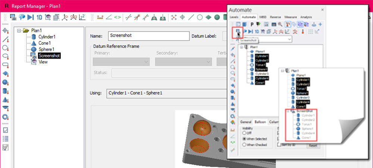Click the checkmark box icon in vertical toolbar
373x168 pixels.
tap(5, 130)
